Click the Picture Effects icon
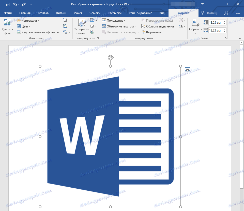The height and width of the screenshot is (211, 244). [x=92, y=26]
